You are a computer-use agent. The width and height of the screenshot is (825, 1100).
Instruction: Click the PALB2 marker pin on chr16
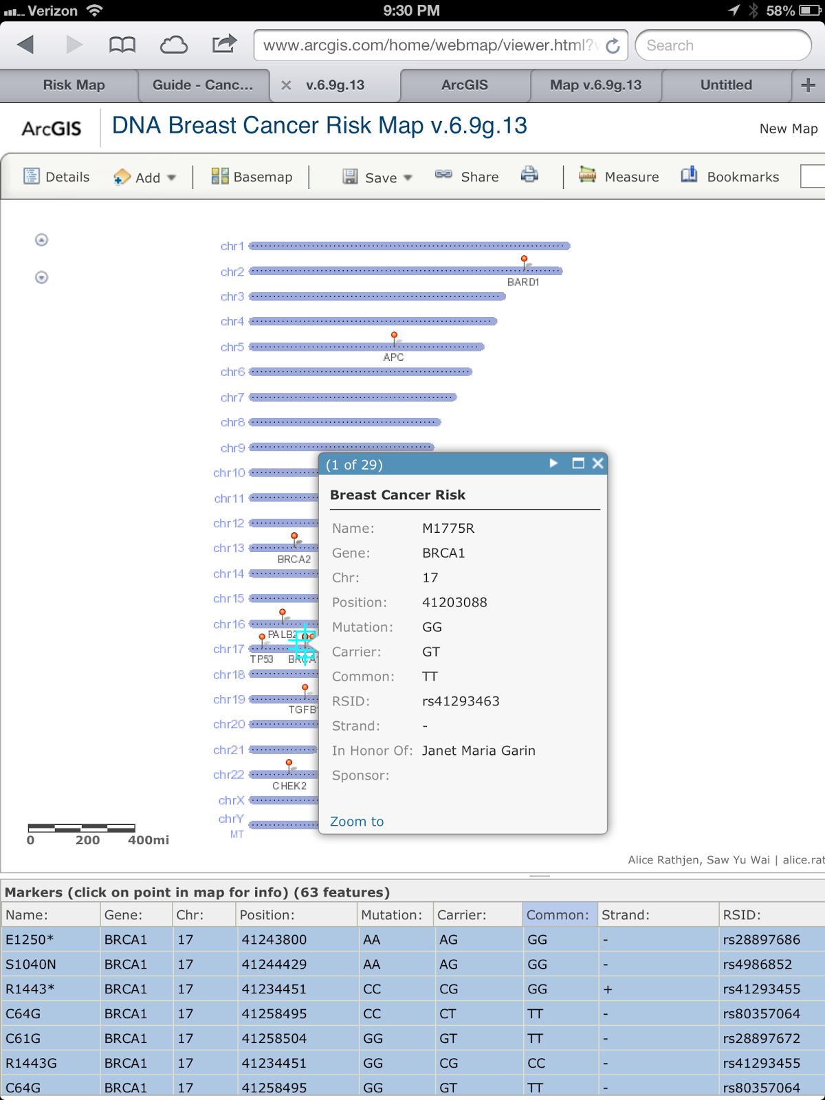[283, 615]
